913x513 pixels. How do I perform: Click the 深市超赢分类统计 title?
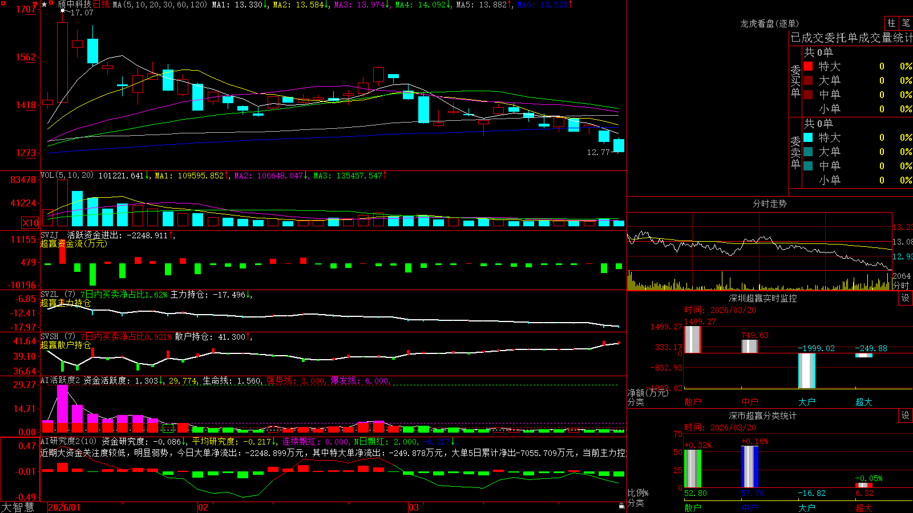(x=762, y=416)
